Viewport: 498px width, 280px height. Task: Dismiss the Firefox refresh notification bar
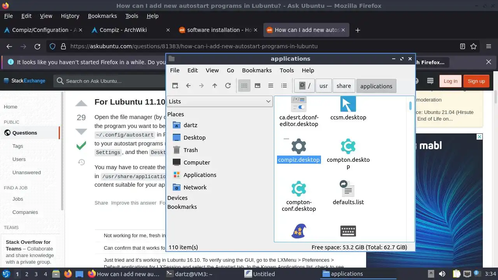click(x=489, y=62)
